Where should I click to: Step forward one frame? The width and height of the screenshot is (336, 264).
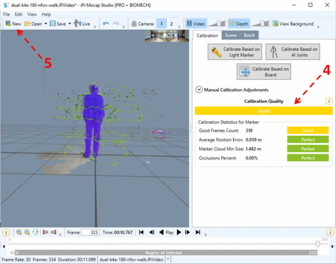tap(188, 232)
